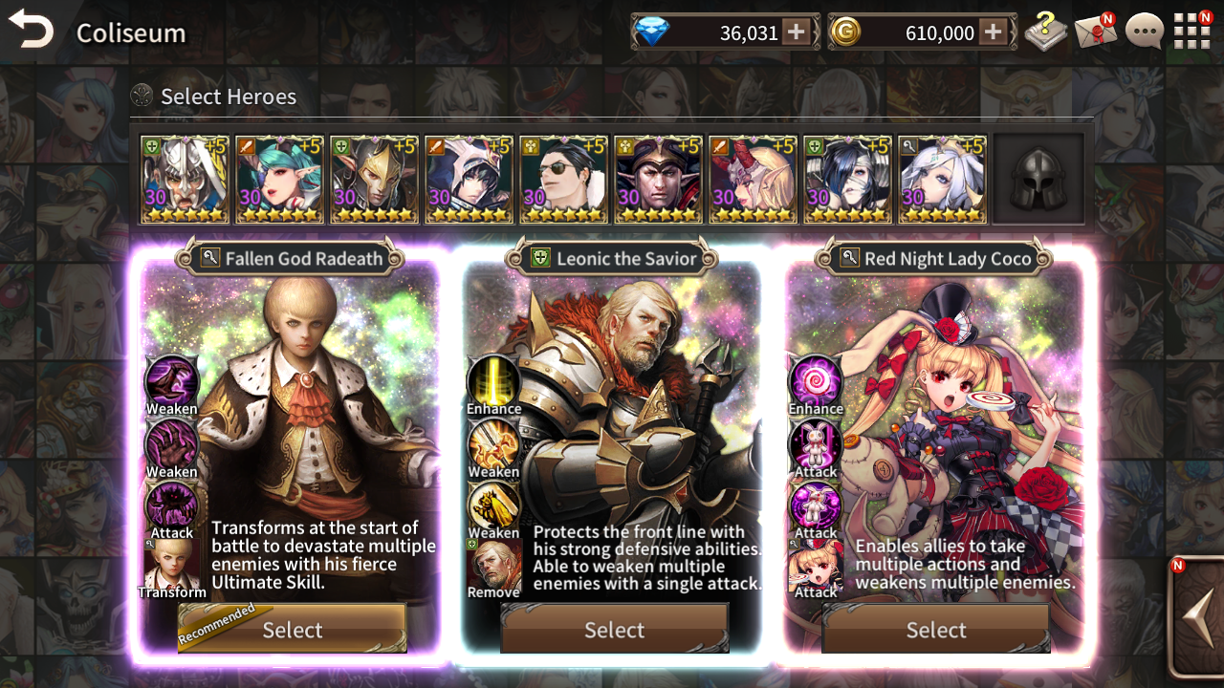This screenshot has width=1224, height=688.
Task: View Leonic's Enhance skill icon
Action: pyautogui.click(x=493, y=381)
